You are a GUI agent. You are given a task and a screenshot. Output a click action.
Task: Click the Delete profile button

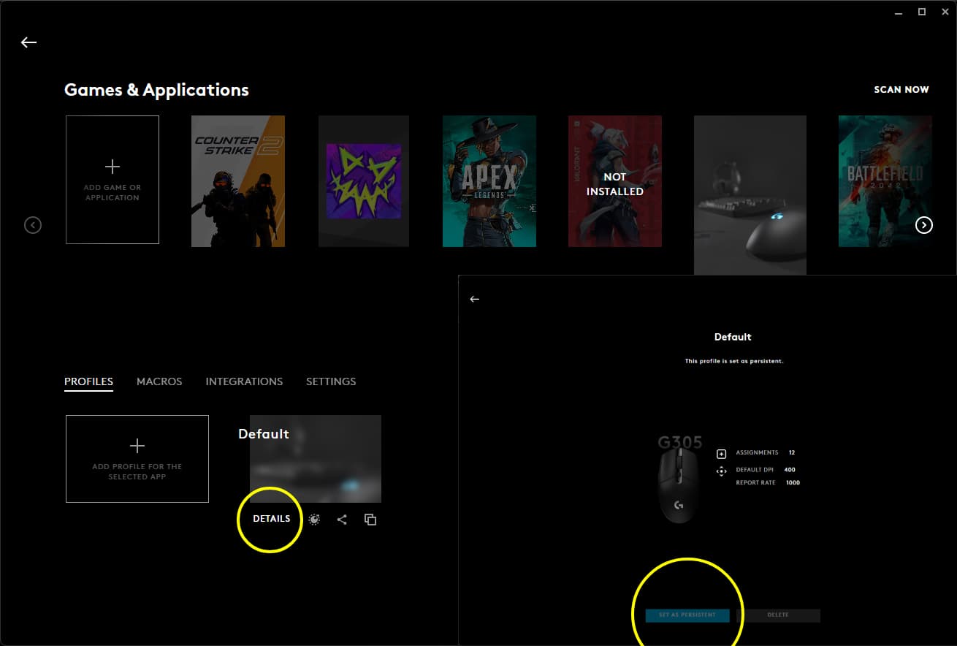pos(778,615)
